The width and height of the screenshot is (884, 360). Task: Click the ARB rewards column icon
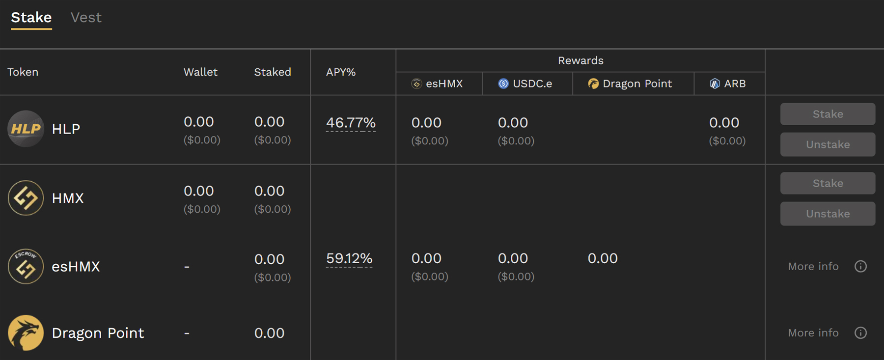[x=715, y=84]
